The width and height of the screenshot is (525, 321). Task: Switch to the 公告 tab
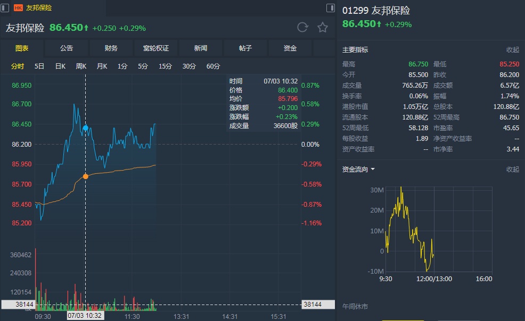(67, 48)
